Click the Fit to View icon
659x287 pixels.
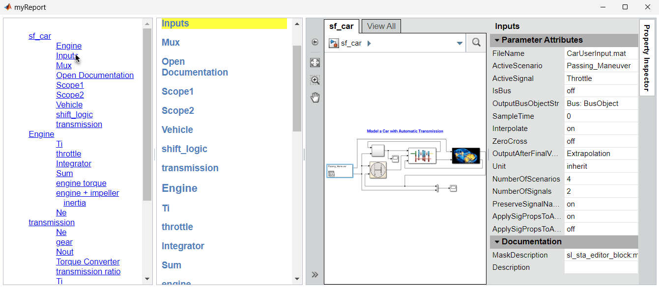(315, 62)
